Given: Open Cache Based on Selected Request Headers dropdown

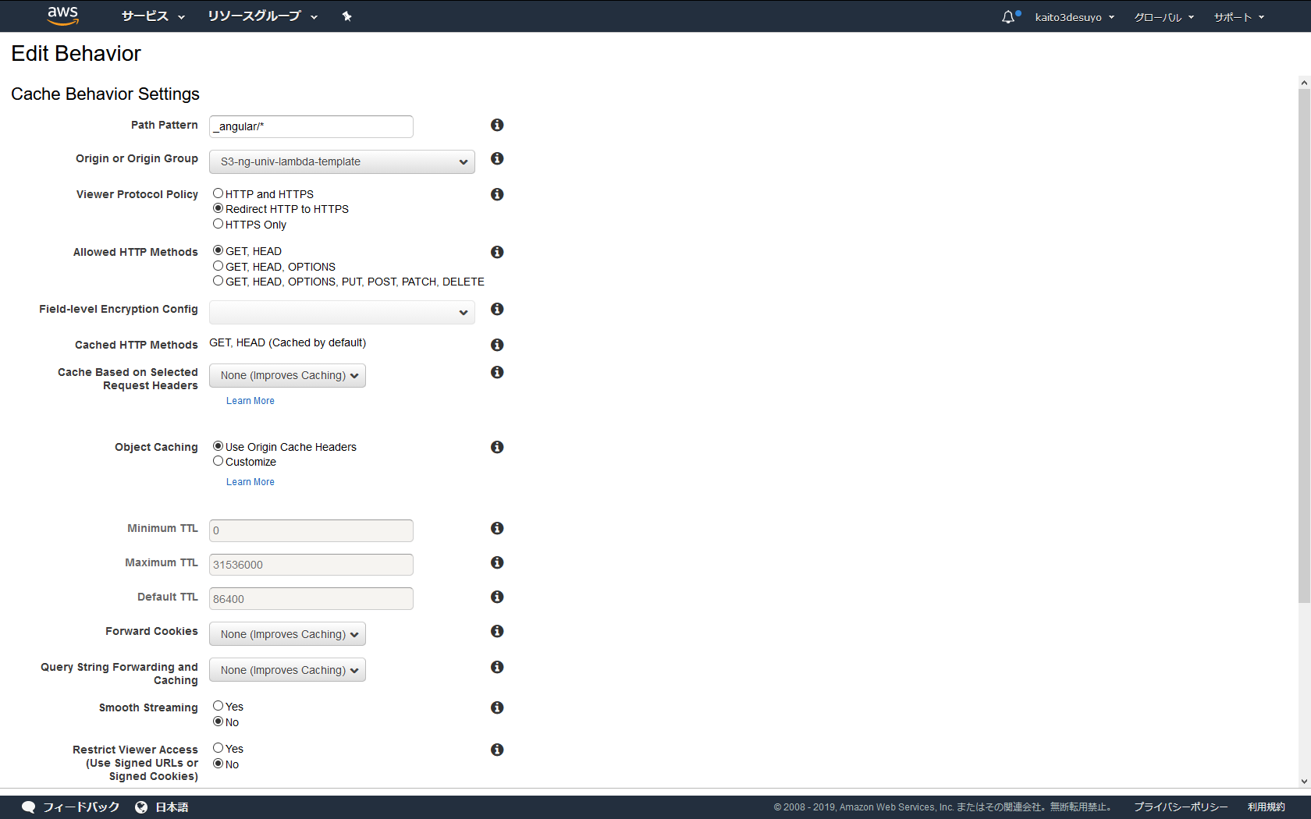Looking at the screenshot, I should [287, 375].
